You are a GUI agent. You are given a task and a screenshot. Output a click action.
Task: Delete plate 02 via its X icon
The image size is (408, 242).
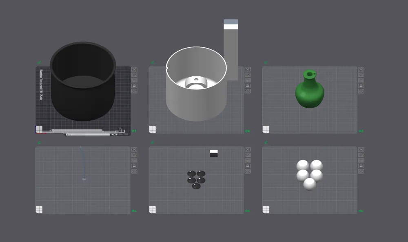click(247, 69)
